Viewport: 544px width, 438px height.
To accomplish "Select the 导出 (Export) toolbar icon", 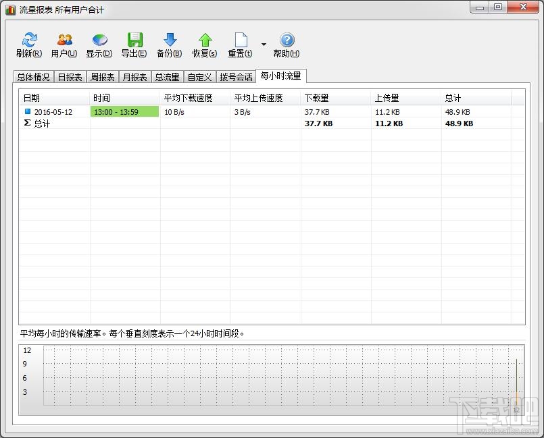I will tap(134, 45).
